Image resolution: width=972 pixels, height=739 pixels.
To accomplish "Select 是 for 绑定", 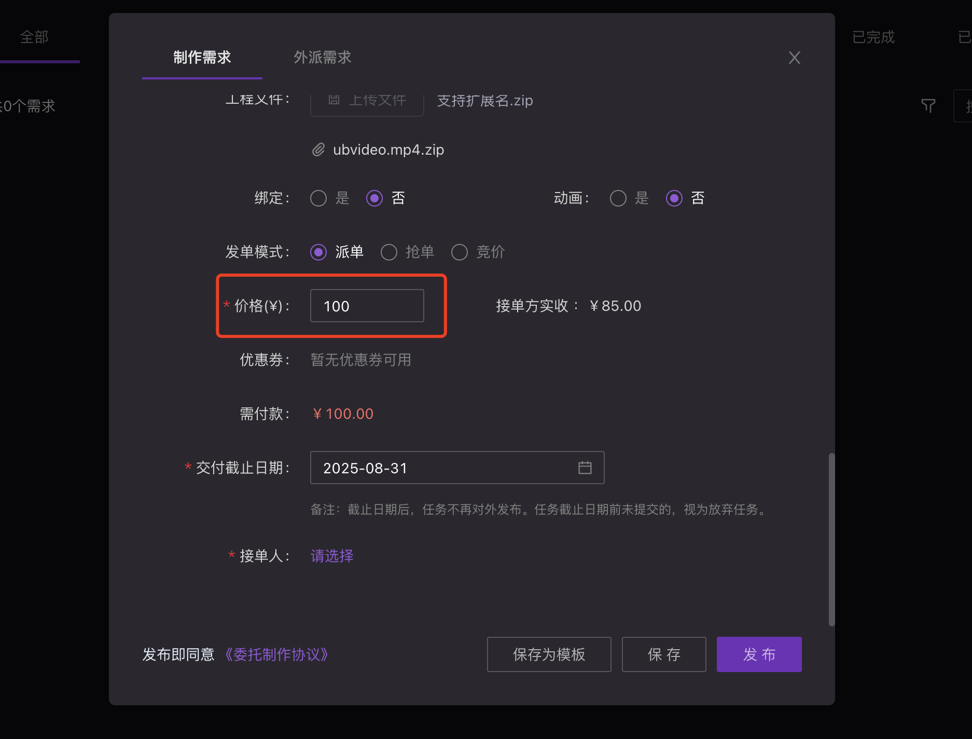I will [318, 198].
